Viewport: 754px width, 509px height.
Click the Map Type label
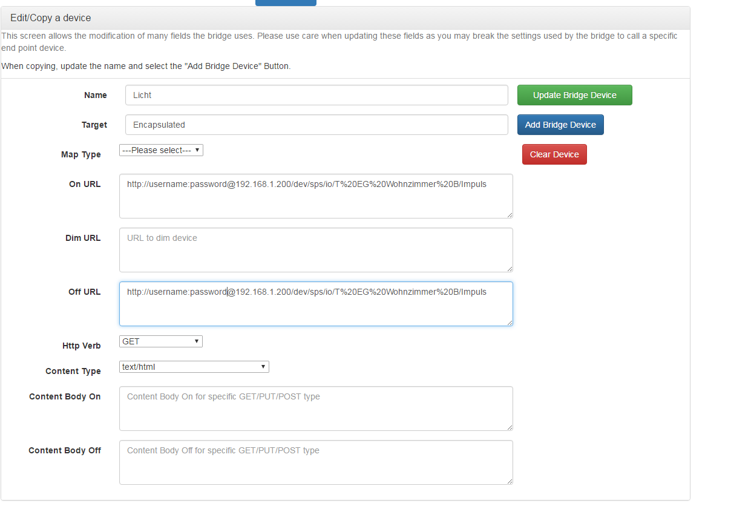pyautogui.click(x=81, y=154)
